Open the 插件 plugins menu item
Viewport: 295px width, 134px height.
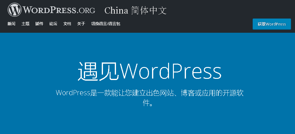(x=39, y=24)
